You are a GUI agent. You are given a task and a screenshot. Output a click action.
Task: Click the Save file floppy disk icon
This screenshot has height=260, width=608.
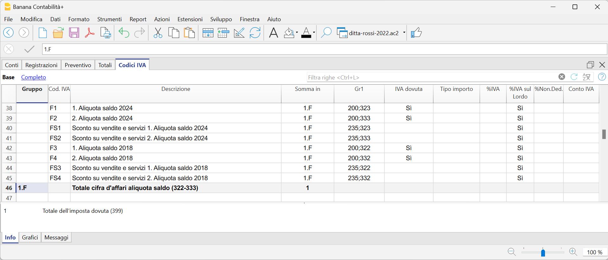(x=74, y=33)
